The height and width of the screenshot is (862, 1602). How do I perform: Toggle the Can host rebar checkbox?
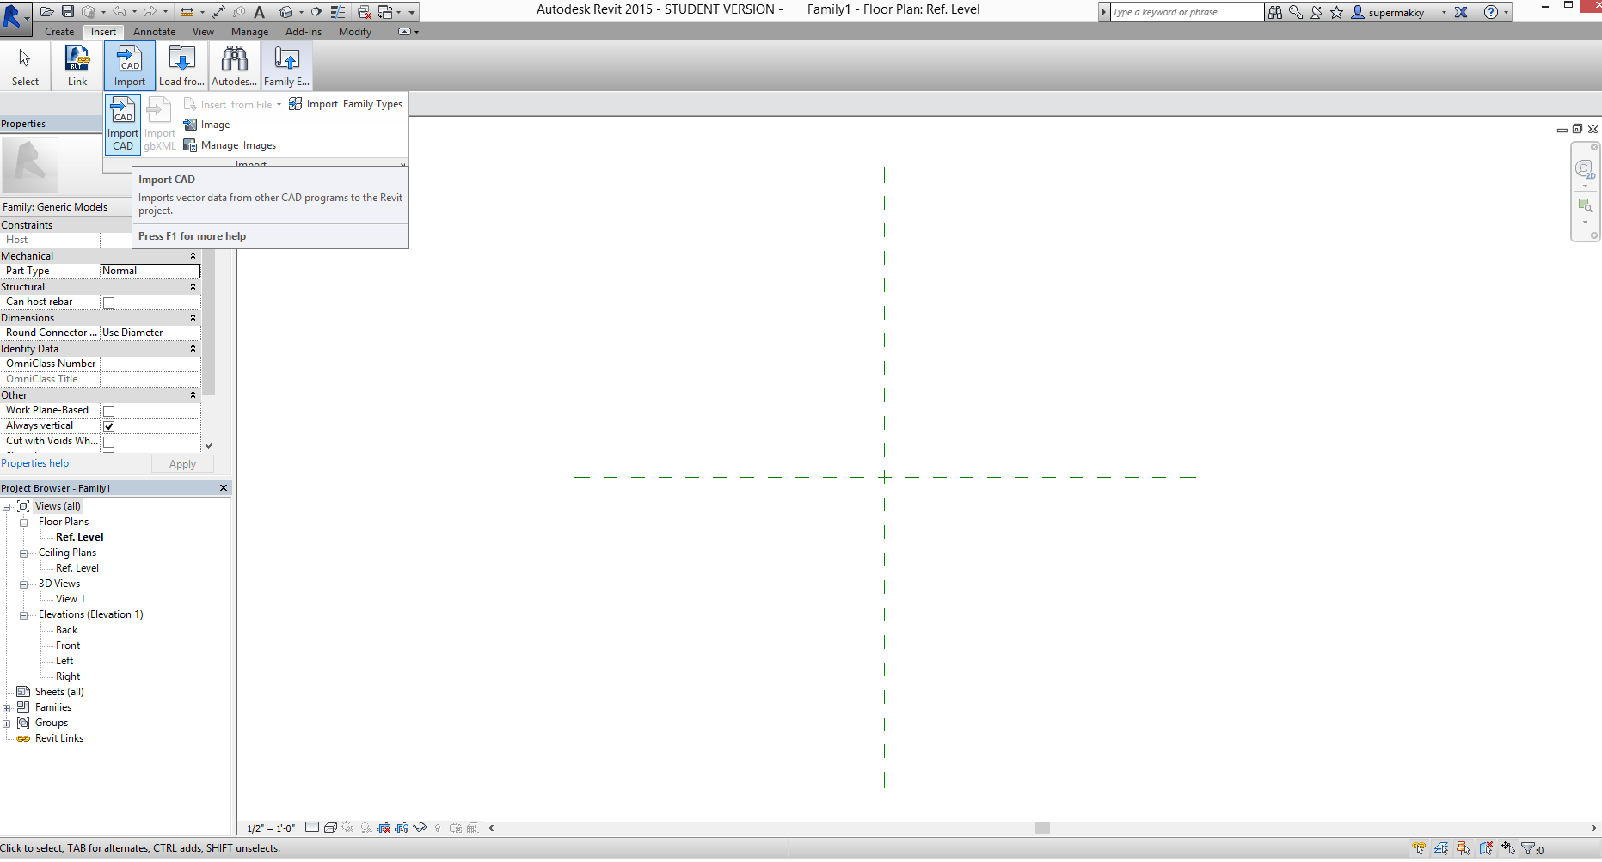pos(108,303)
